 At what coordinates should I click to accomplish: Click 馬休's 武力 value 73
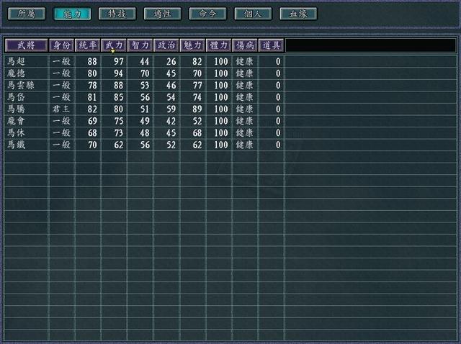118,133
